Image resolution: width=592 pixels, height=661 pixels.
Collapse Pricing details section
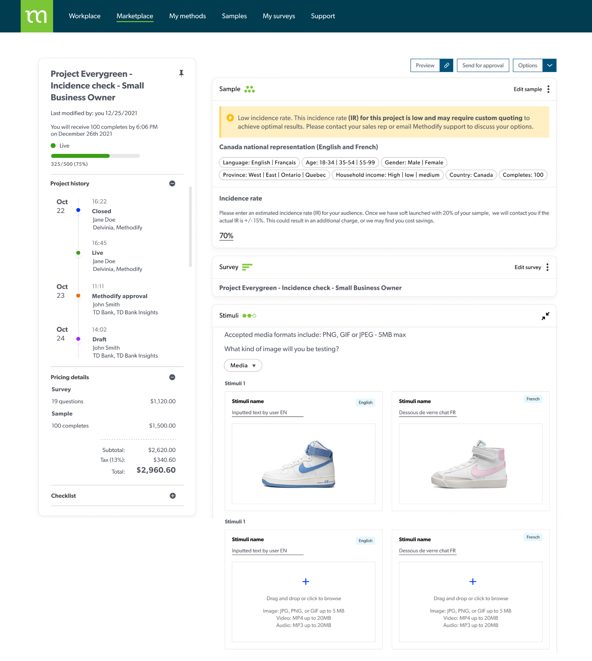pos(172,377)
